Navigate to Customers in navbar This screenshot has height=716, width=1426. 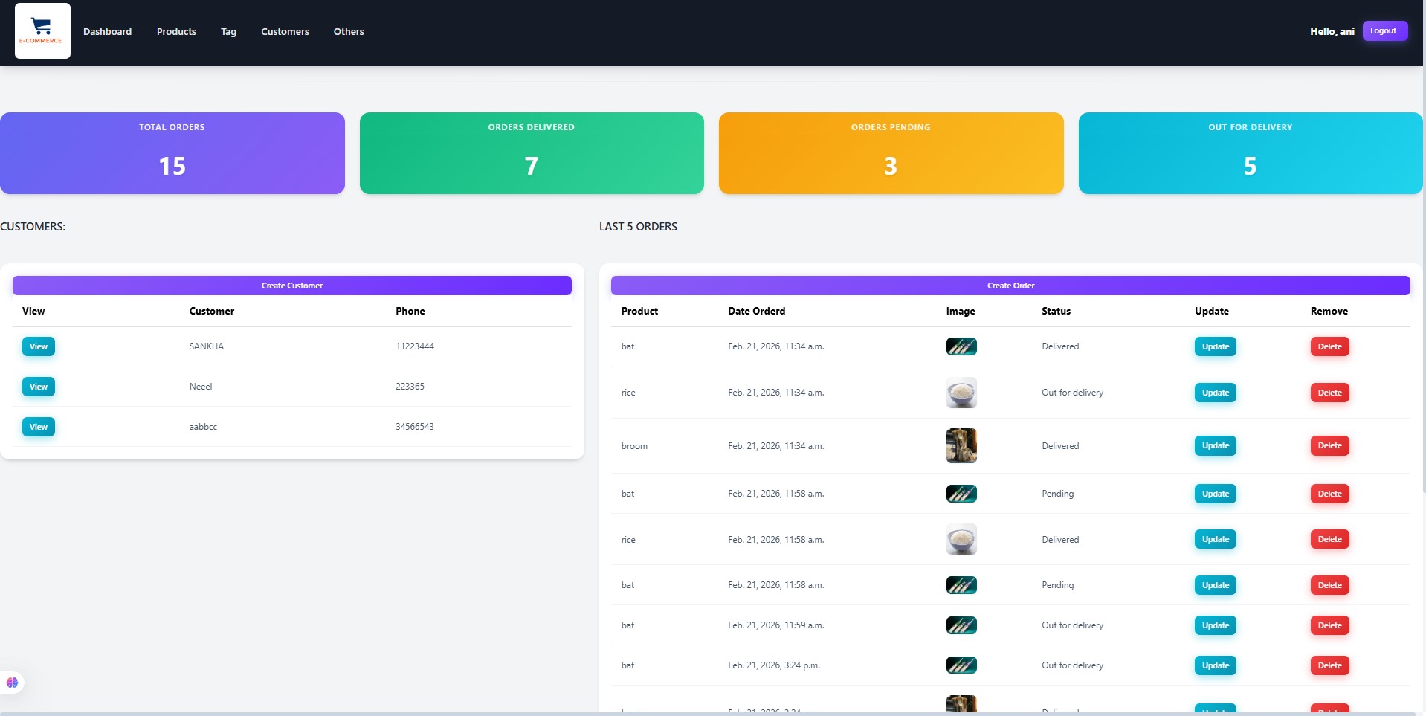[285, 31]
